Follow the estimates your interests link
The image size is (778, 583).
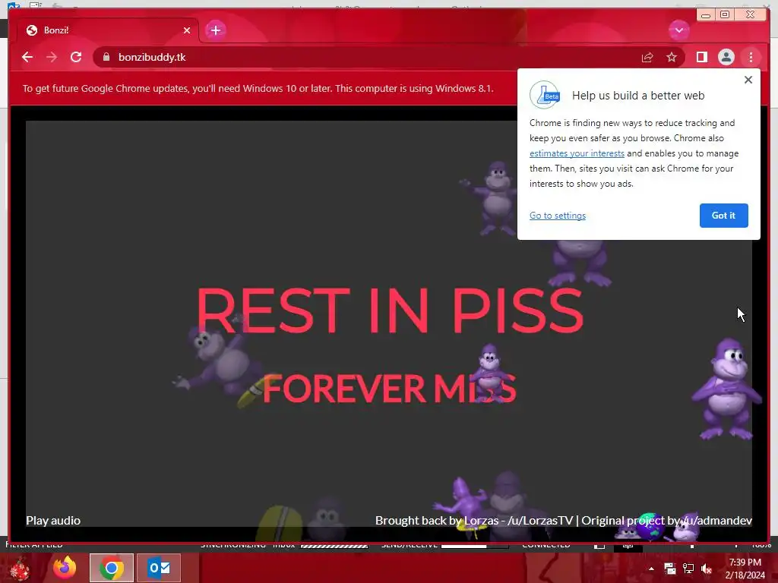pyautogui.click(x=577, y=153)
